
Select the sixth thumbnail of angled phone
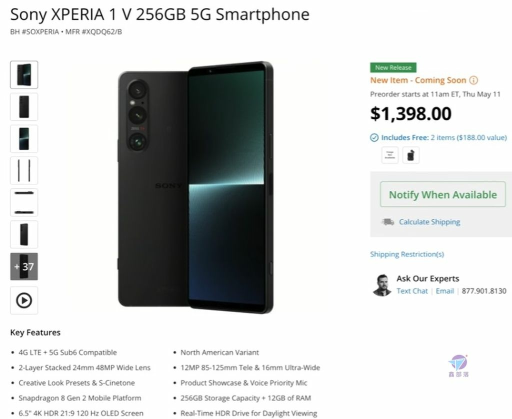point(24,234)
